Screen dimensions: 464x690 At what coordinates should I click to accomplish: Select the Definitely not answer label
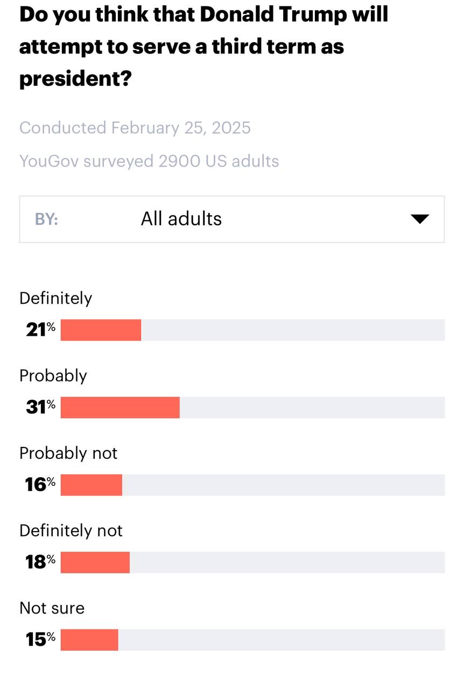point(71,530)
